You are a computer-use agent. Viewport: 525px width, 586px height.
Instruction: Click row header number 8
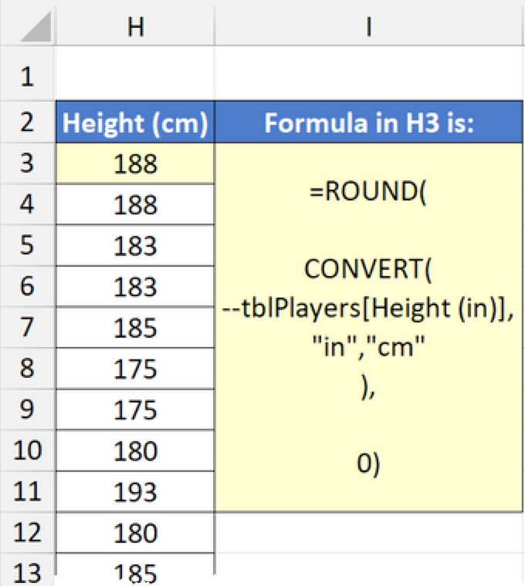tap(28, 369)
